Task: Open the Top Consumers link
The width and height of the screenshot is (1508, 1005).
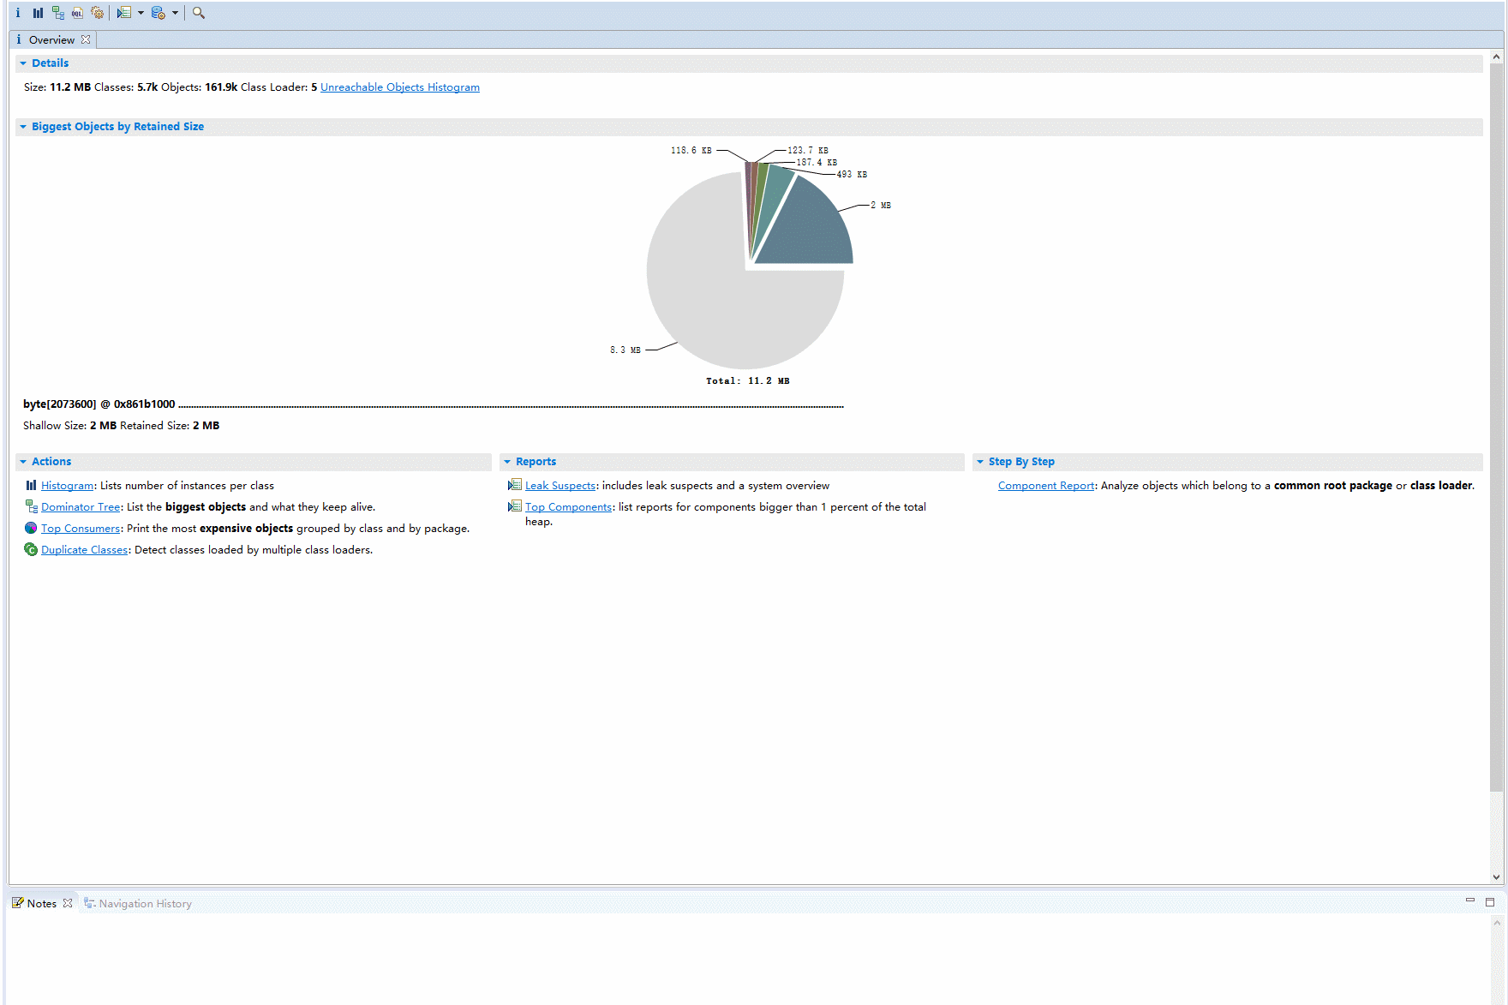Action: (81, 529)
